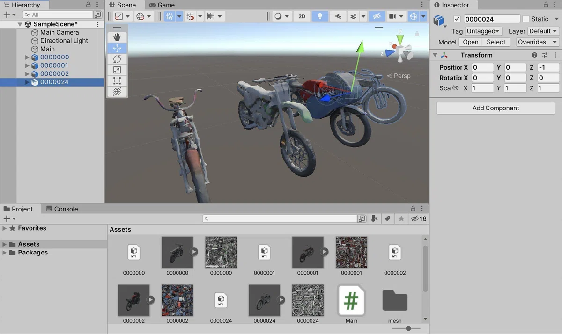562x334 pixels.
Task: Open the Gizmos dropdown arrow
Action: pos(423,16)
